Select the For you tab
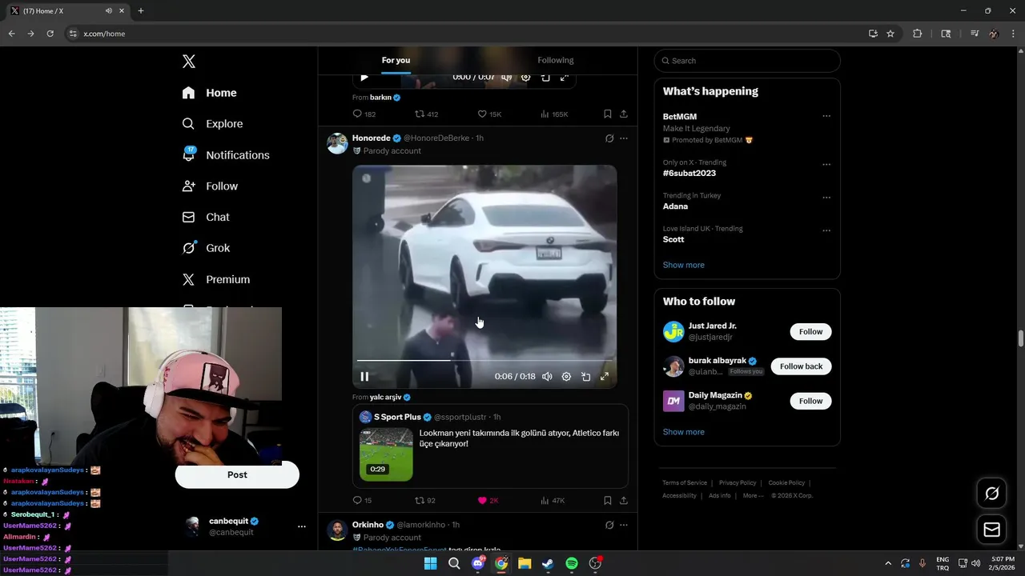 tap(396, 60)
